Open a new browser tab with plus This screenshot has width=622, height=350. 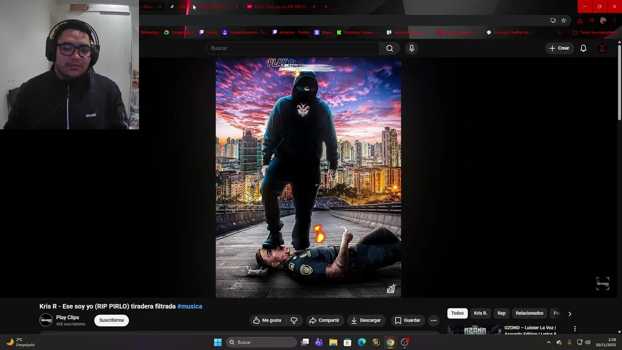[326, 6]
